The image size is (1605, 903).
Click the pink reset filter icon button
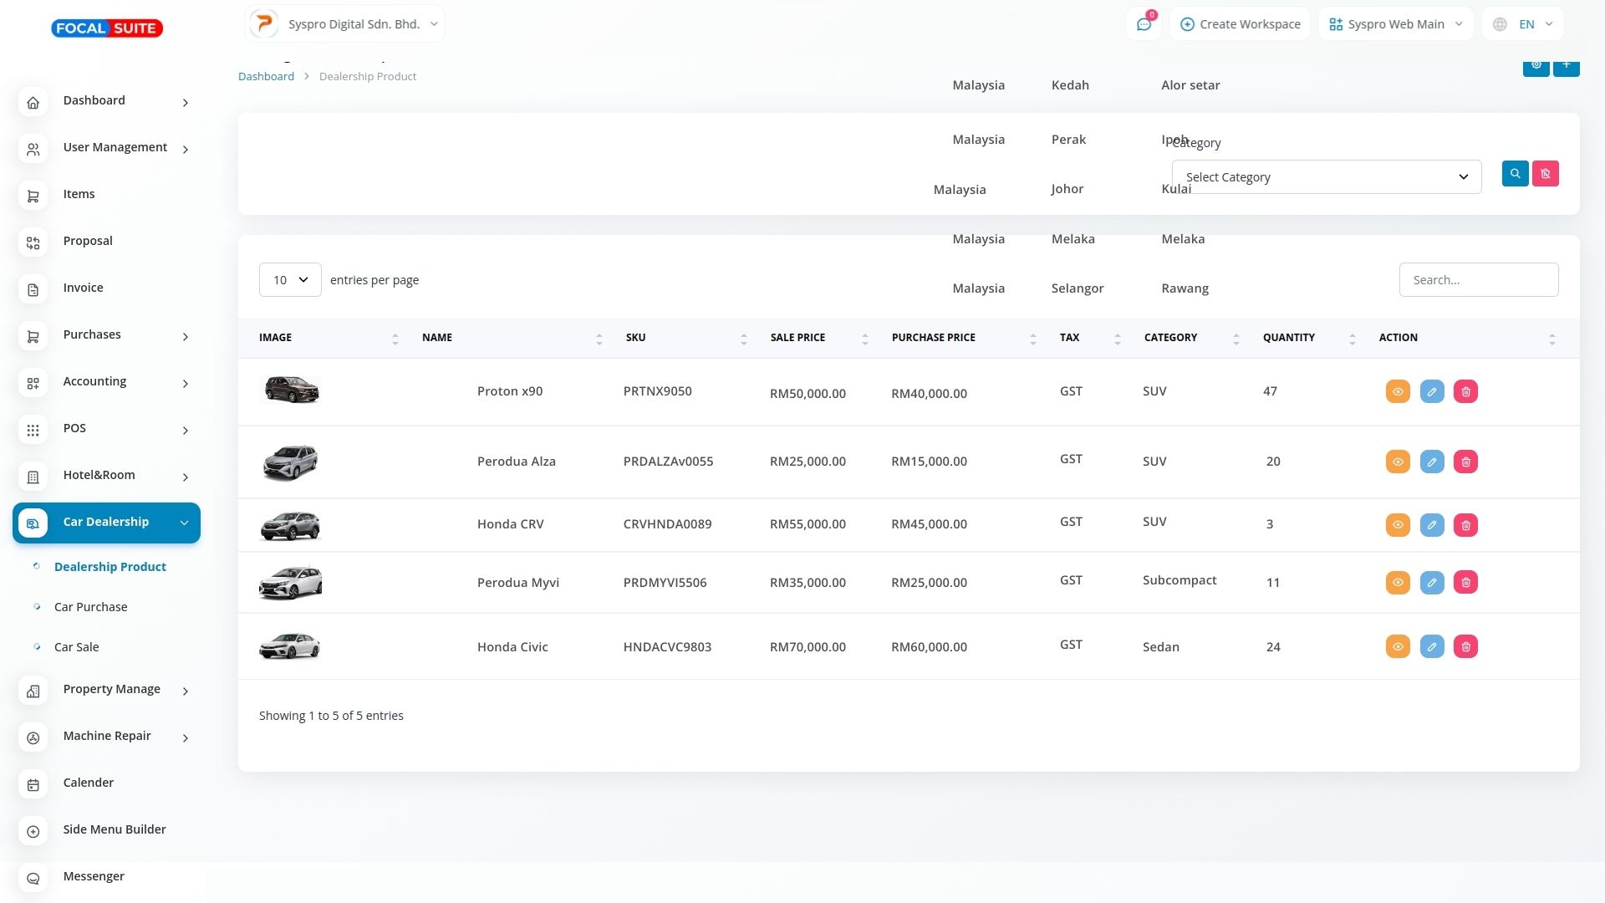1545,174
